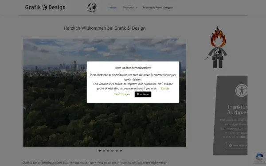
Task: Expand the Projekte dropdown arrow
Action: (x=137, y=8)
